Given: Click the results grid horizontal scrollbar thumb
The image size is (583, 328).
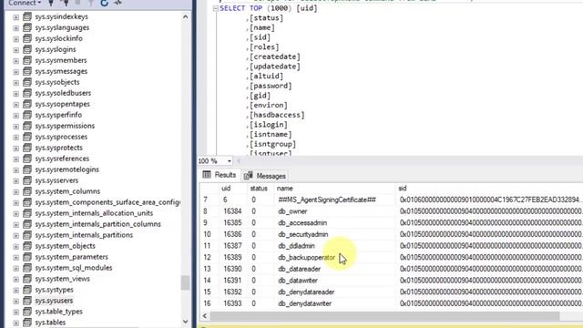Looking at the screenshot, I should coord(384,316).
